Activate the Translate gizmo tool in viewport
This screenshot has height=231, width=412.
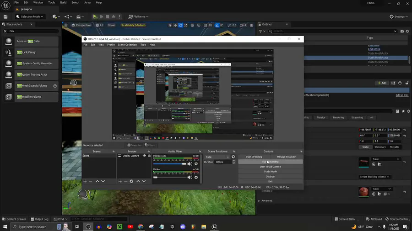coord(175,25)
